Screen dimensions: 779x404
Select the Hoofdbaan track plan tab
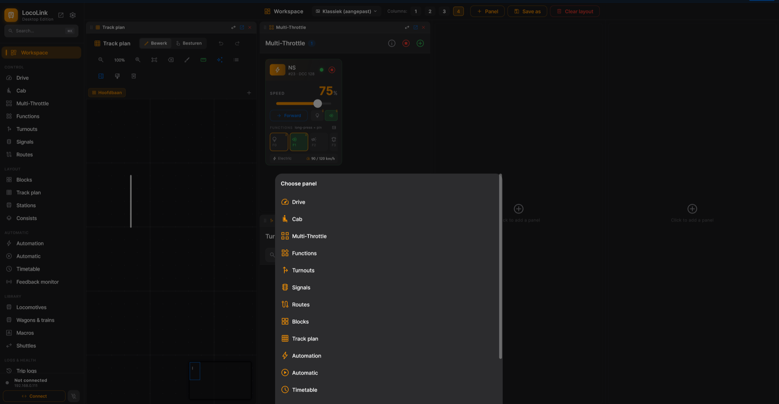[x=107, y=92]
